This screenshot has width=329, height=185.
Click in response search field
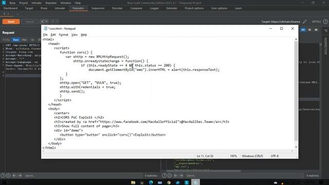coord(244,176)
